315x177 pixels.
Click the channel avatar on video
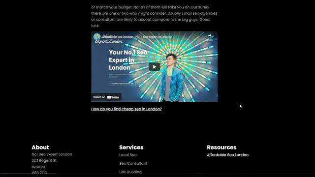[x=97, y=37]
